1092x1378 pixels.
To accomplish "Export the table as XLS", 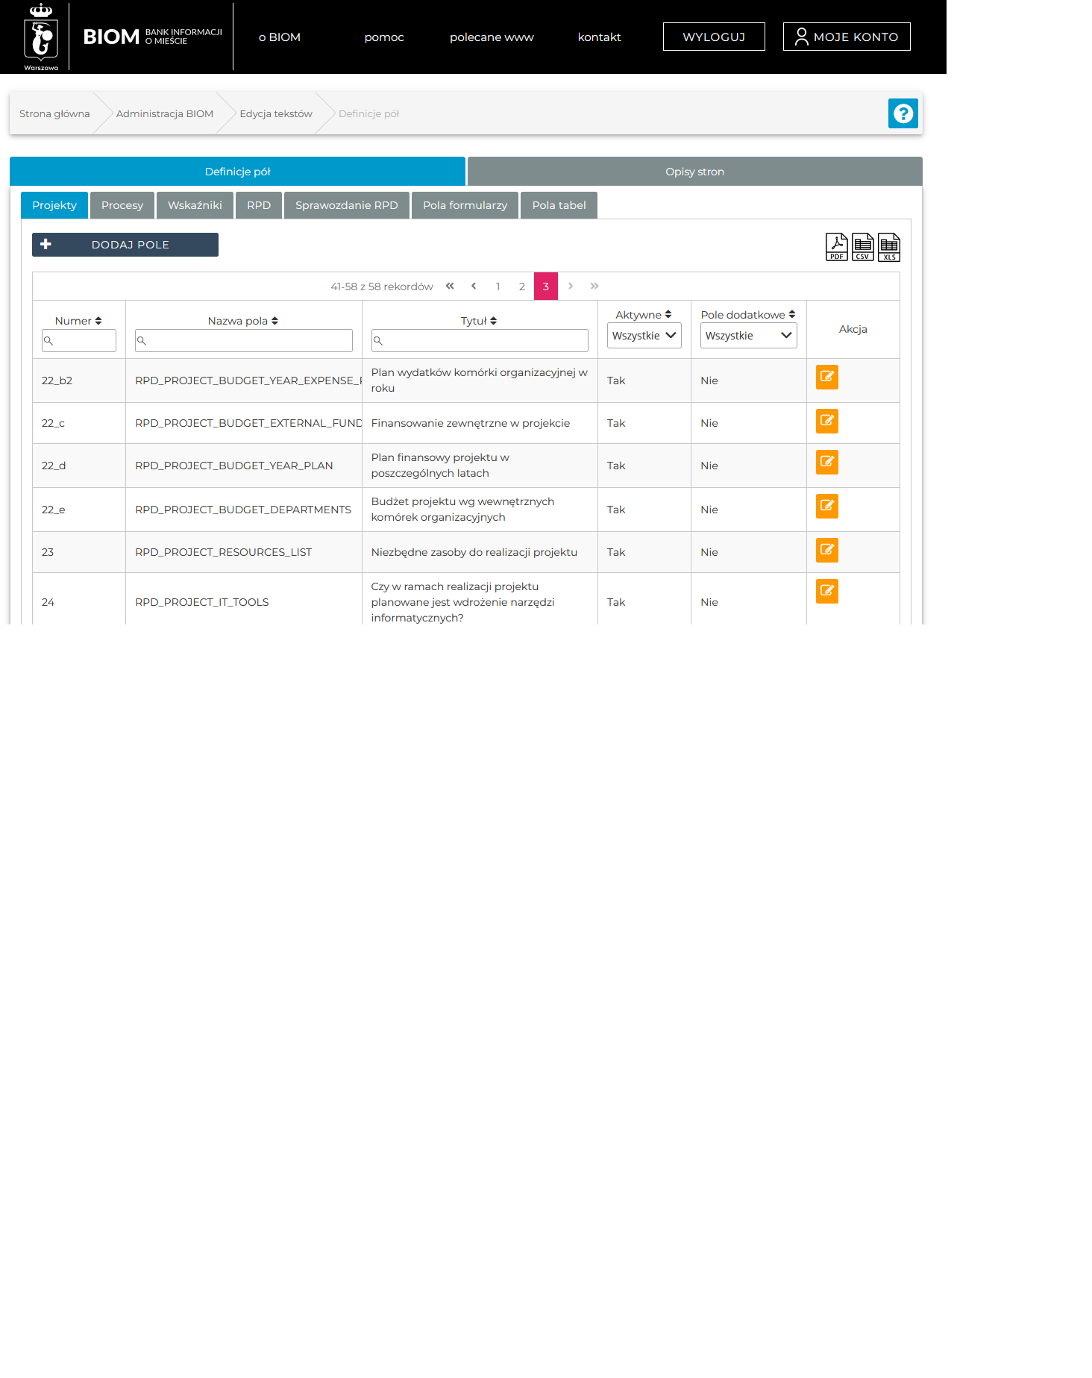I will coord(888,247).
